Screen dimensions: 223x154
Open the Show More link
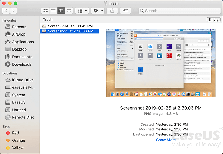(x=166, y=140)
